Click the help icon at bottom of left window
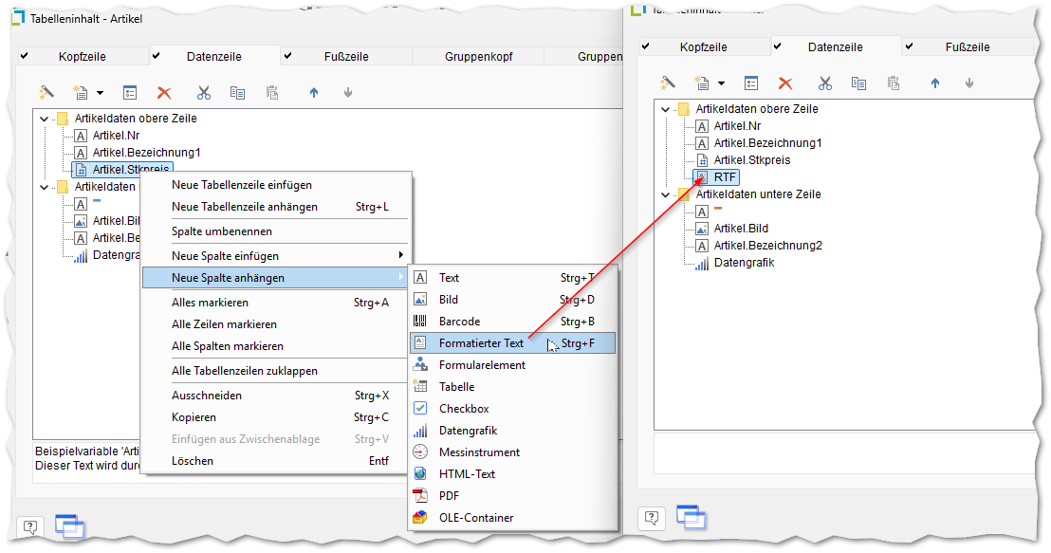Viewport: 1051px width, 553px height. click(x=29, y=526)
